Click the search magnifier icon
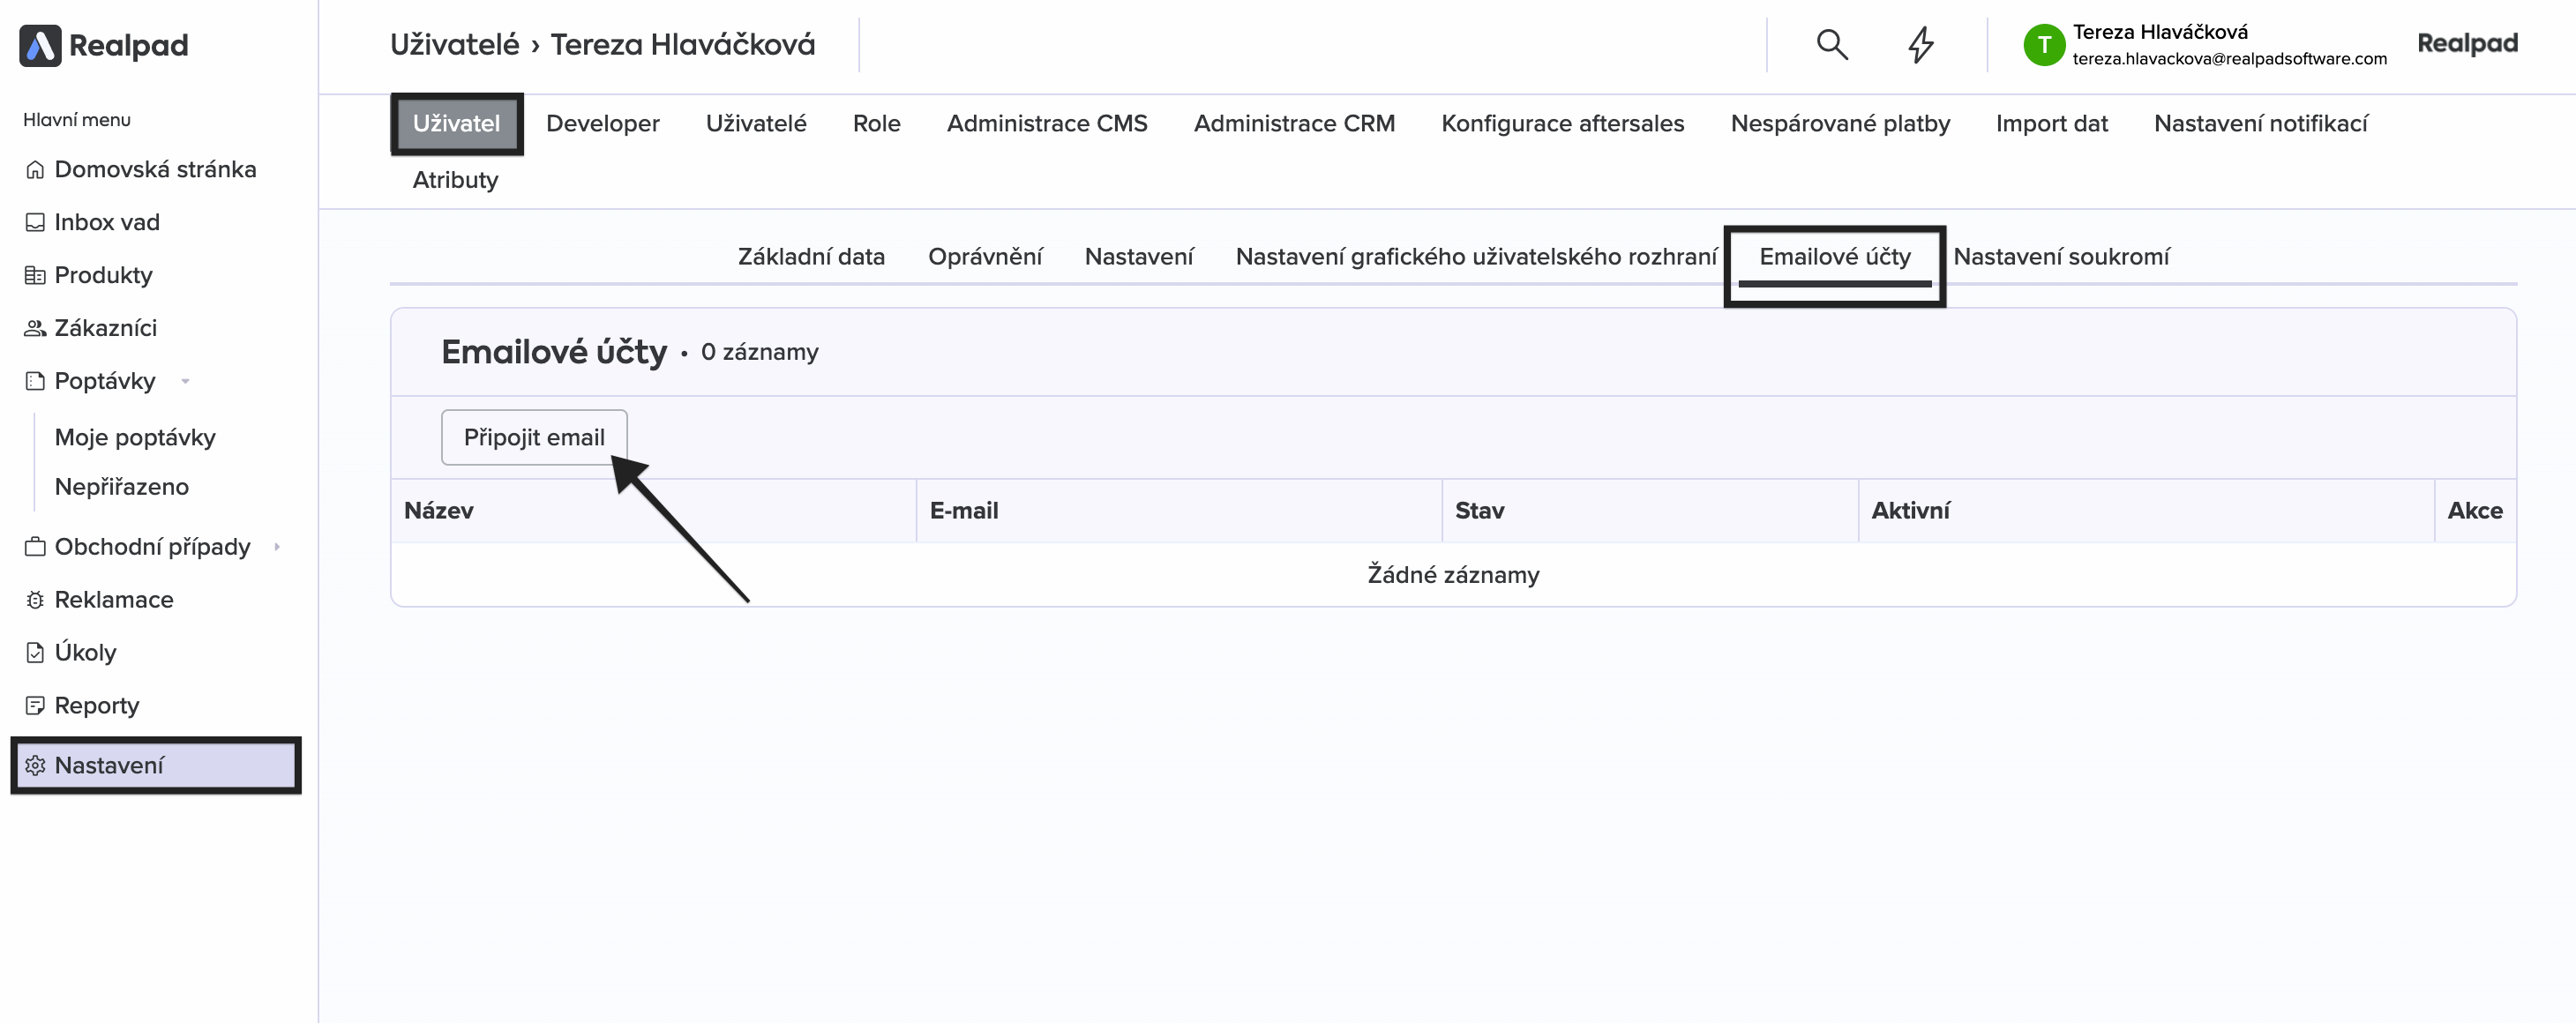The height and width of the screenshot is (1023, 2576). (x=1831, y=44)
